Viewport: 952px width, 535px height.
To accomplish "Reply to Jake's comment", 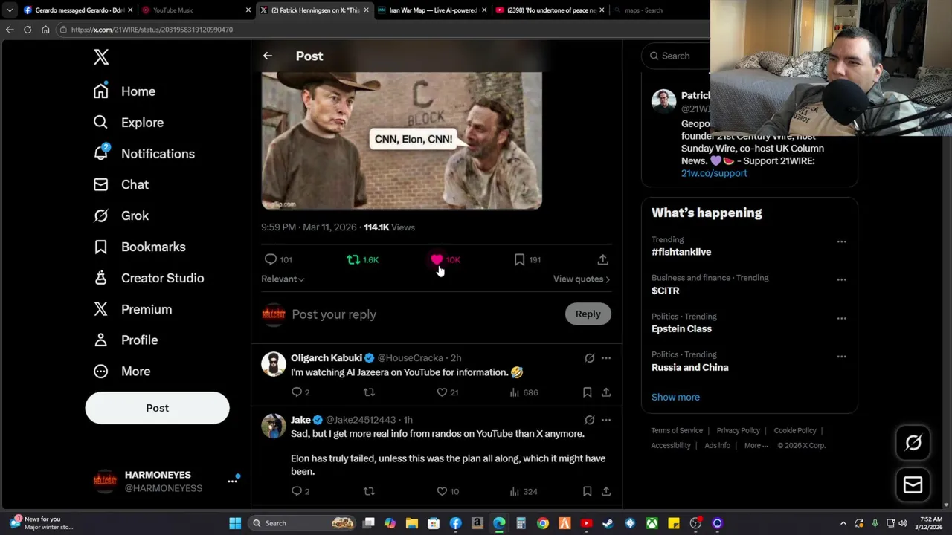I will [297, 491].
